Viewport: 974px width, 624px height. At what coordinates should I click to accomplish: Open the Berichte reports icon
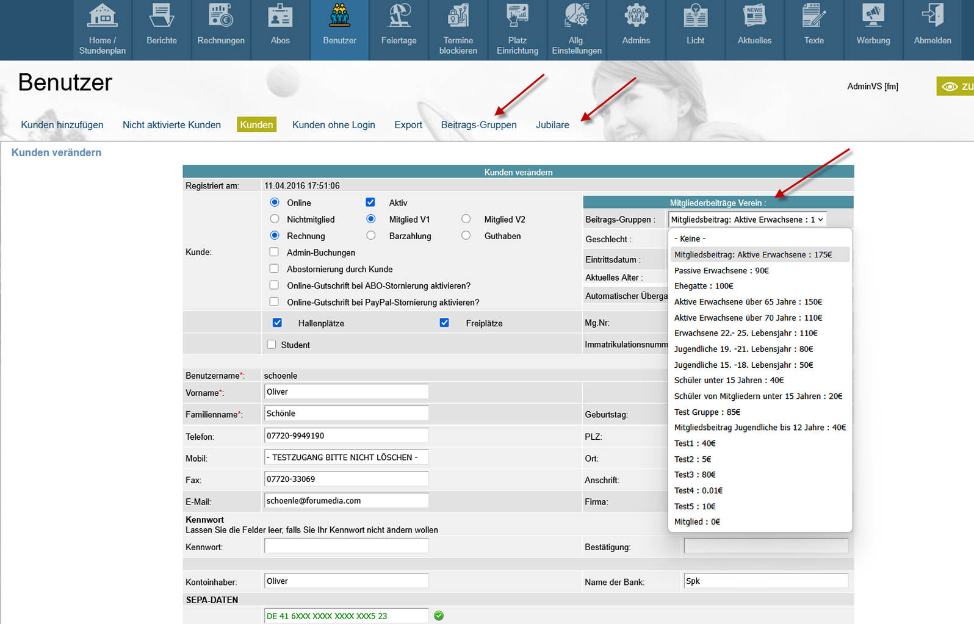pyautogui.click(x=162, y=16)
